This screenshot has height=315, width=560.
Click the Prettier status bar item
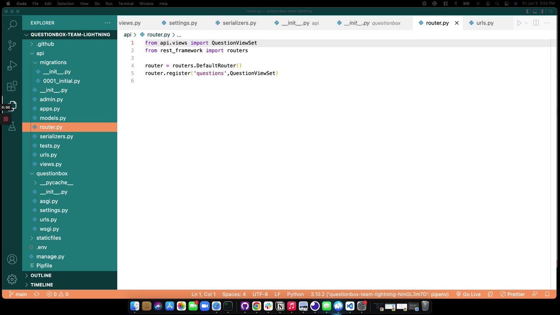[512, 294]
